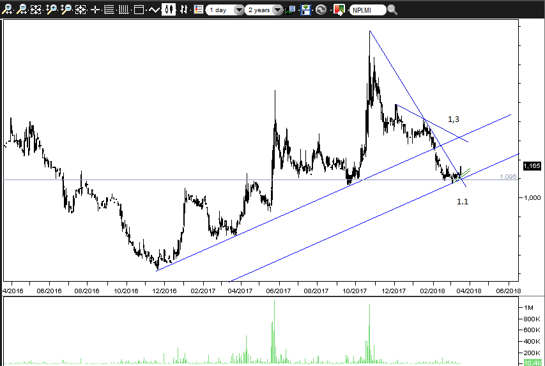Click the 1,3 chart annotation
This screenshot has width=545, height=366.
453,119
